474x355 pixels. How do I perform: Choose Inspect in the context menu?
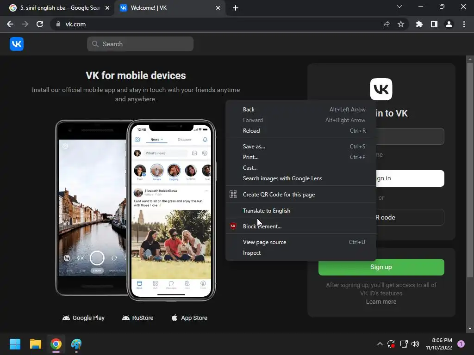coord(301,253)
